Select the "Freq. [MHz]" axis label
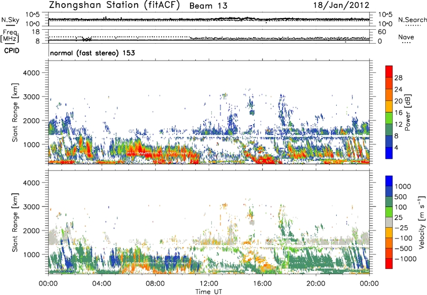427x295 pixels. (x=10, y=36)
